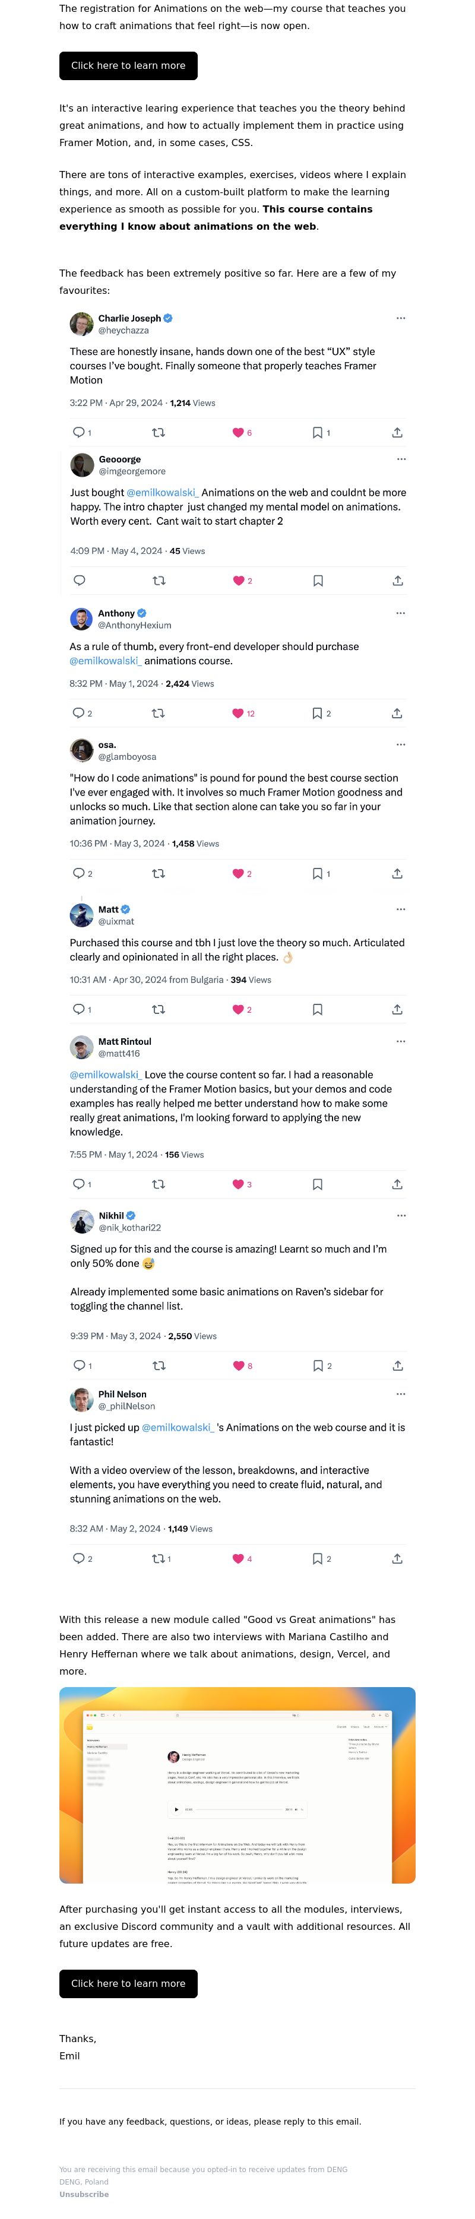Like Nikhil's tweet with the heart icon
Viewport: 475px width, 2219px height.
point(239,1365)
